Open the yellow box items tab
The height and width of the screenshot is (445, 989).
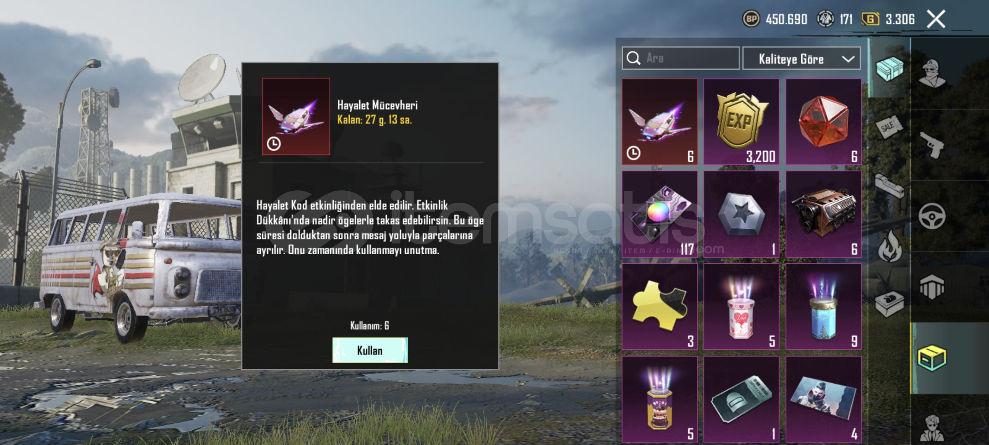932,358
